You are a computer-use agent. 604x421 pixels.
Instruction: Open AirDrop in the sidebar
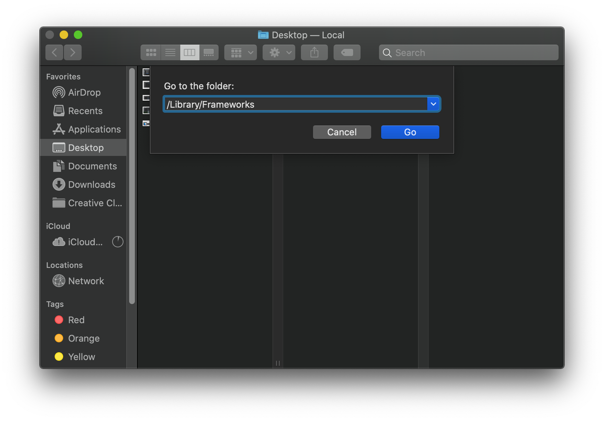(x=83, y=92)
